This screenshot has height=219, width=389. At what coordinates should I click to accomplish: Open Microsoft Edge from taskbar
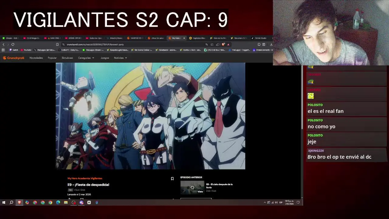[x=58, y=203]
